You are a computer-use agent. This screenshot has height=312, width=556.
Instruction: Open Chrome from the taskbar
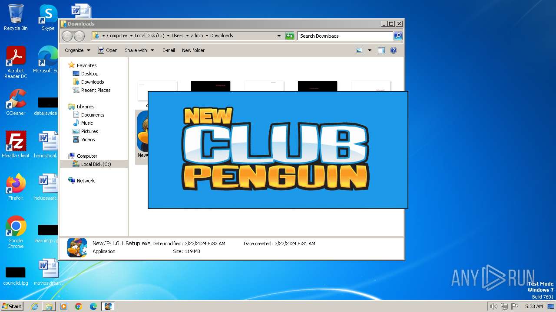[79, 306]
